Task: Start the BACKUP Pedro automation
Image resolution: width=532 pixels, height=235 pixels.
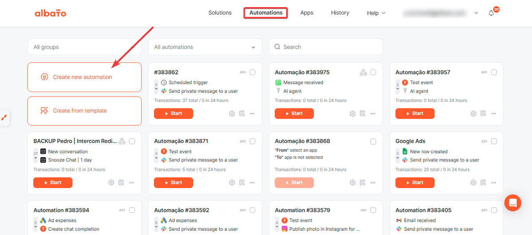Action: (53, 182)
